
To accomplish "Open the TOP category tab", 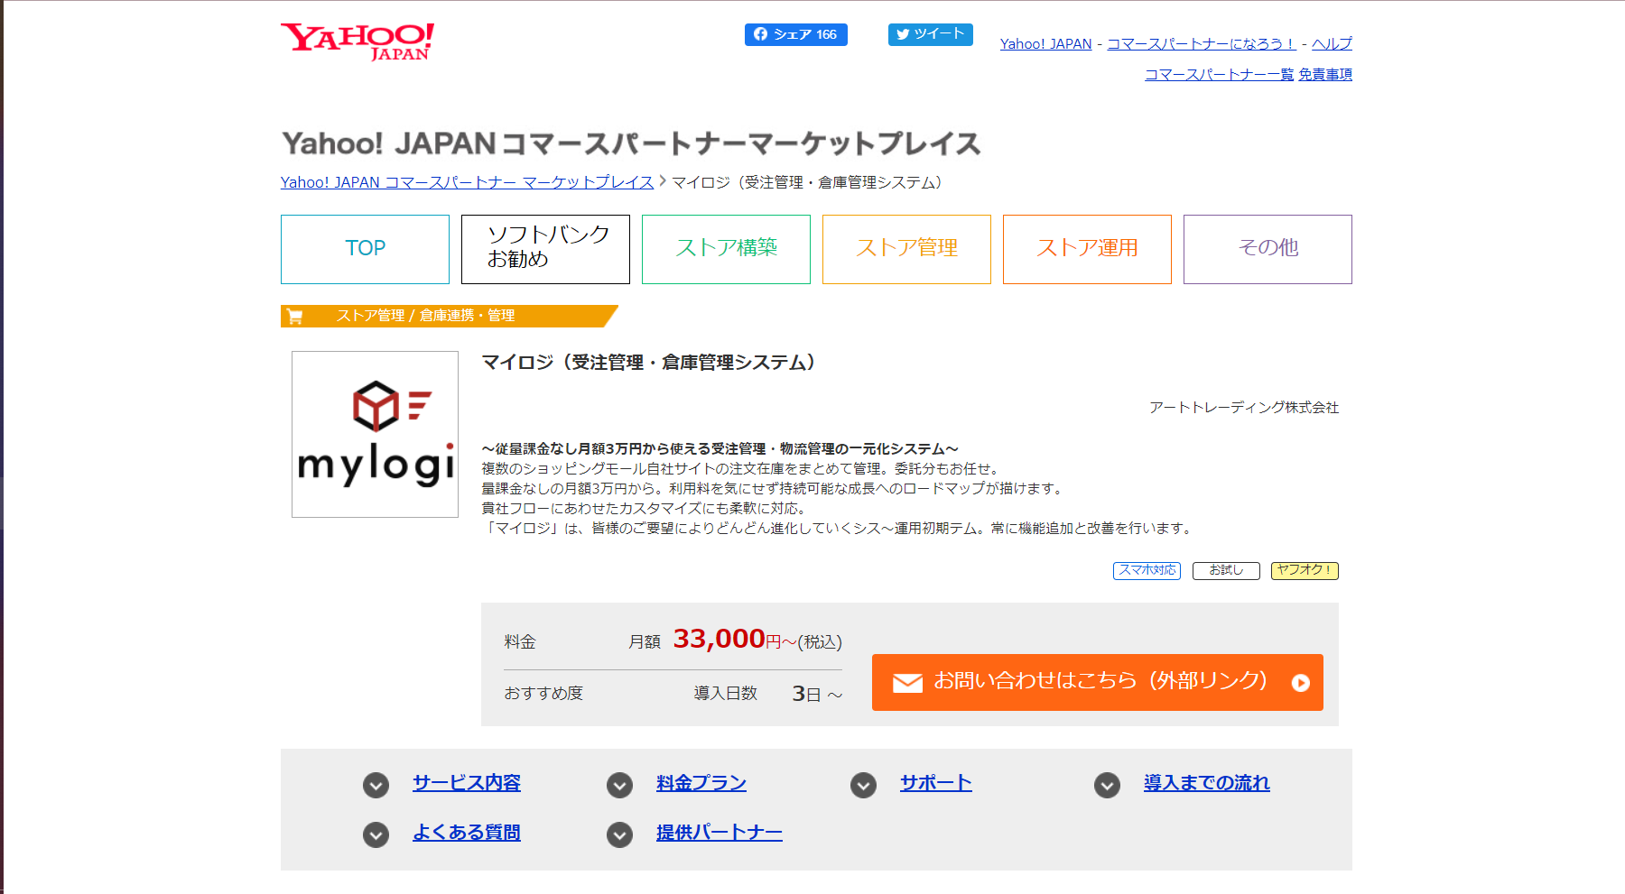I will click(365, 249).
